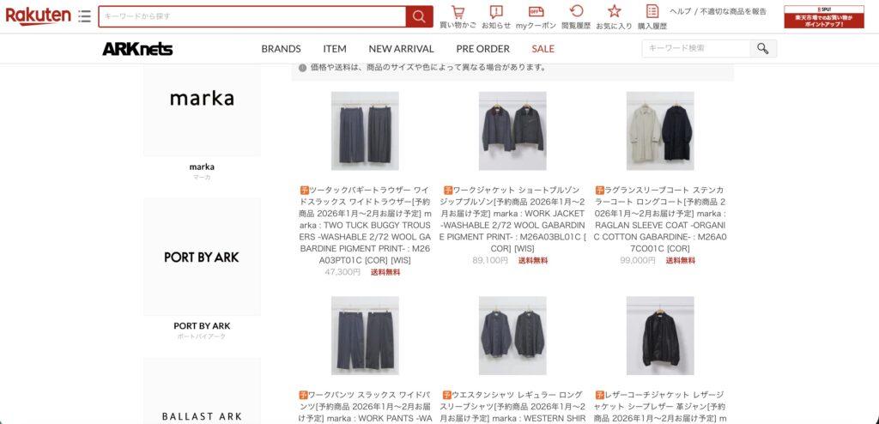Go to Rakuten home via logo

(38, 15)
